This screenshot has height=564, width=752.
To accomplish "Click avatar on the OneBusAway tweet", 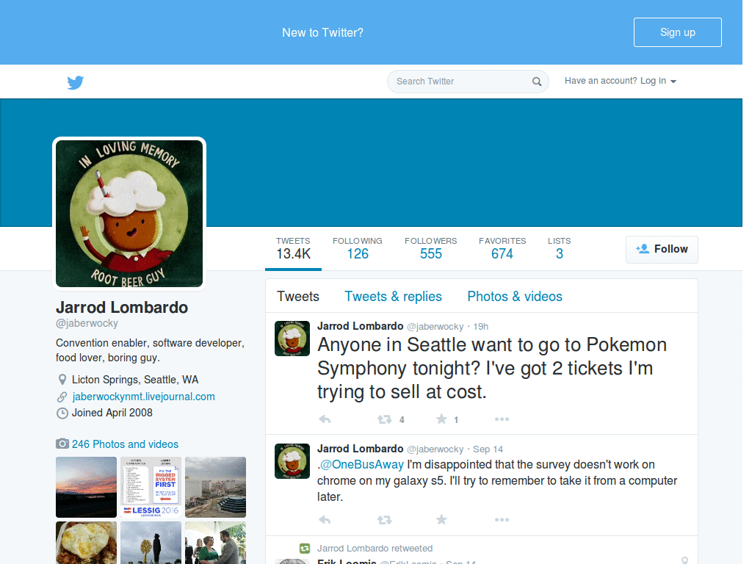I will coord(292,461).
